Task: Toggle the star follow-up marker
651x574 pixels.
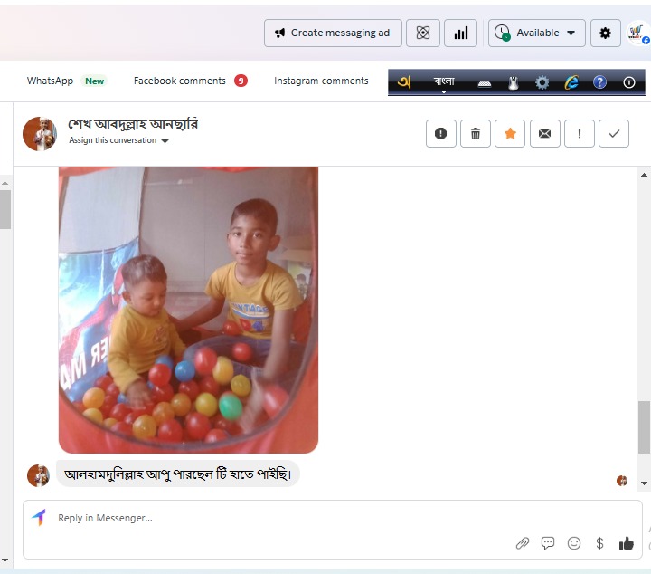Action: click(x=510, y=133)
